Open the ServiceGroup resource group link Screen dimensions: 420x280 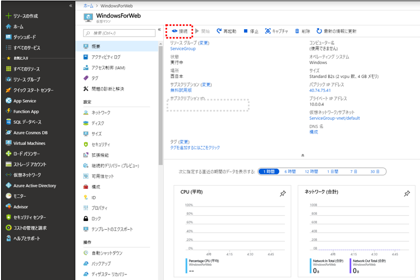(183, 49)
